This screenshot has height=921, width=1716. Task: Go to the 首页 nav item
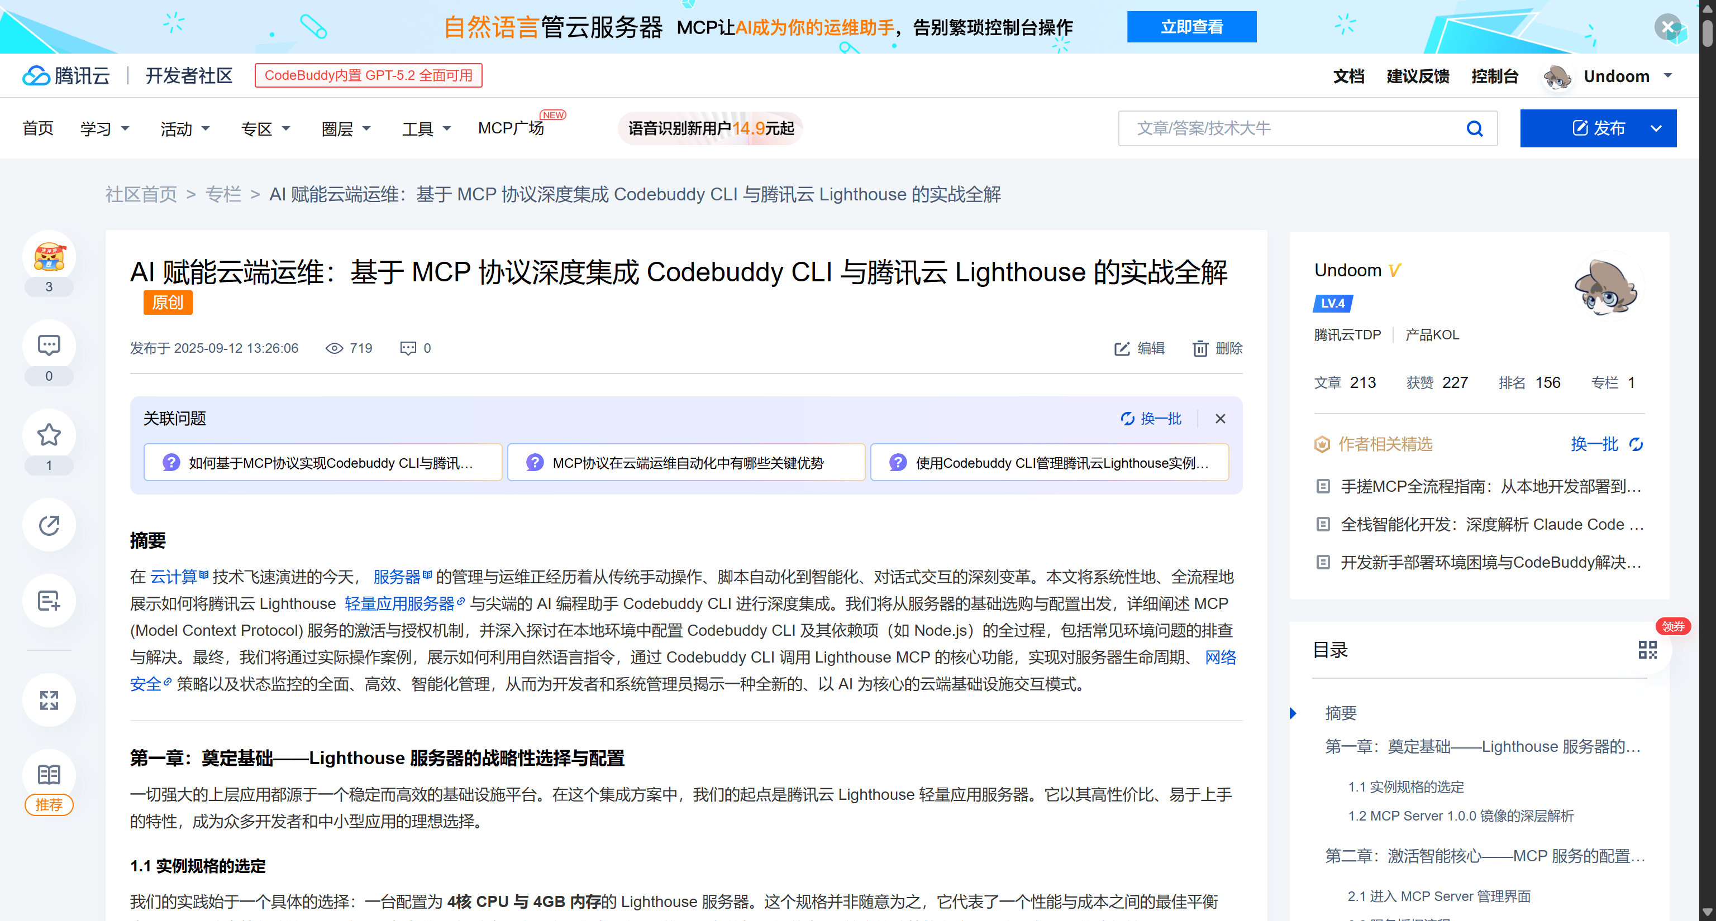37,128
